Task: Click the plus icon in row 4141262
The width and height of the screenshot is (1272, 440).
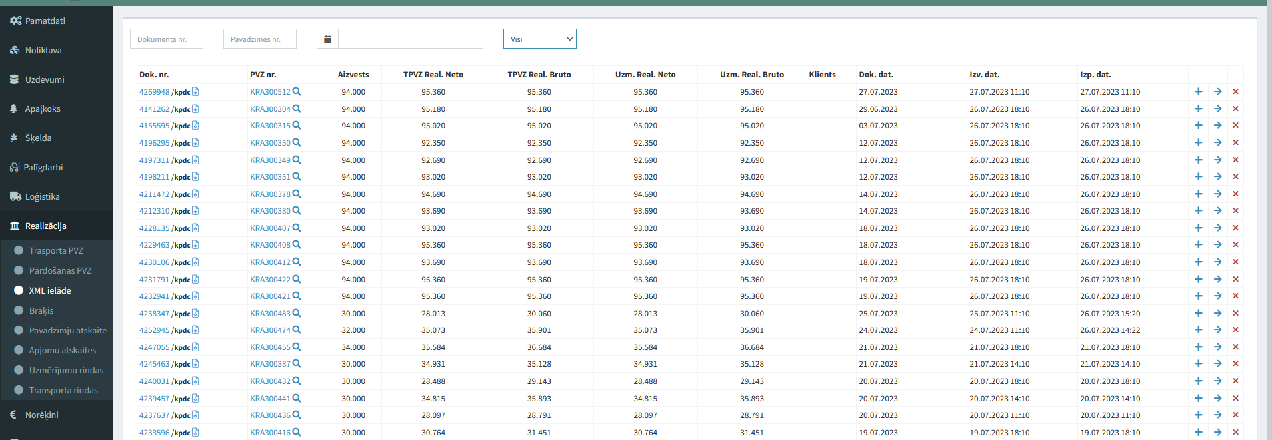Action: point(1198,109)
